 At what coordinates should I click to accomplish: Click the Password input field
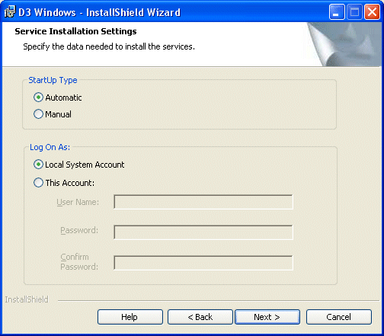[x=203, y=232]
